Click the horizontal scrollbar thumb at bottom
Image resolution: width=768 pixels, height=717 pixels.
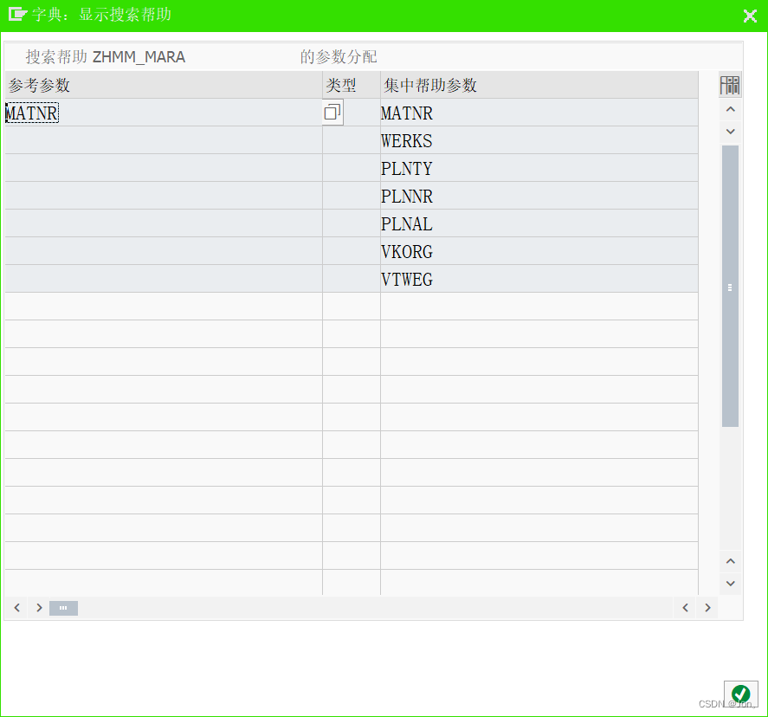(62, 608)
